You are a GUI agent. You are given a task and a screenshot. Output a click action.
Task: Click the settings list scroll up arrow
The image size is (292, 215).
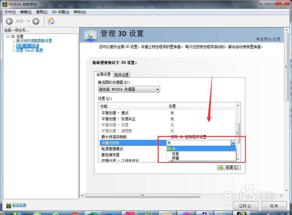(x=238, y=105)
